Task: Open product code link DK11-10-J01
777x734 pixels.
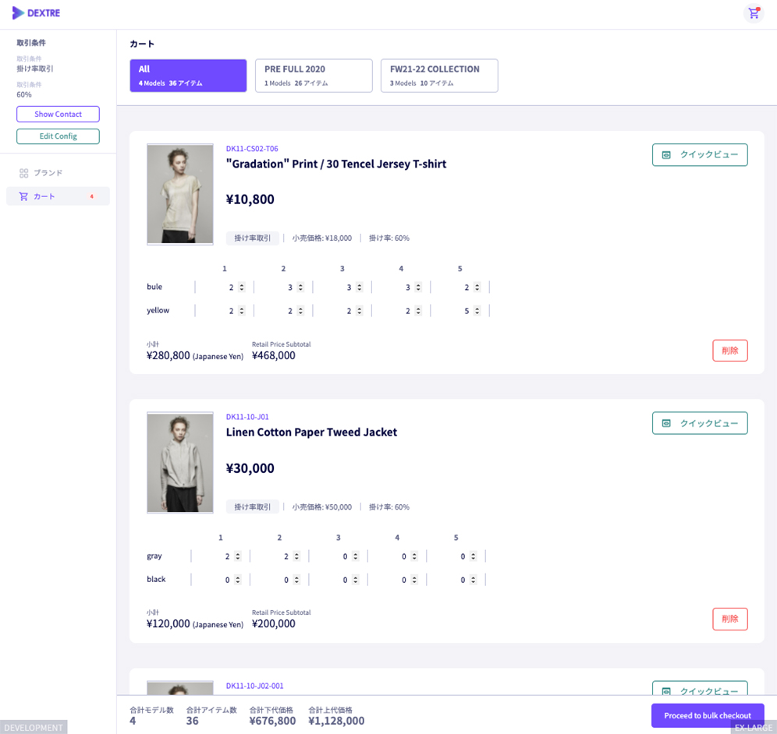Action: pyautogui.click(x=247, y=417)
